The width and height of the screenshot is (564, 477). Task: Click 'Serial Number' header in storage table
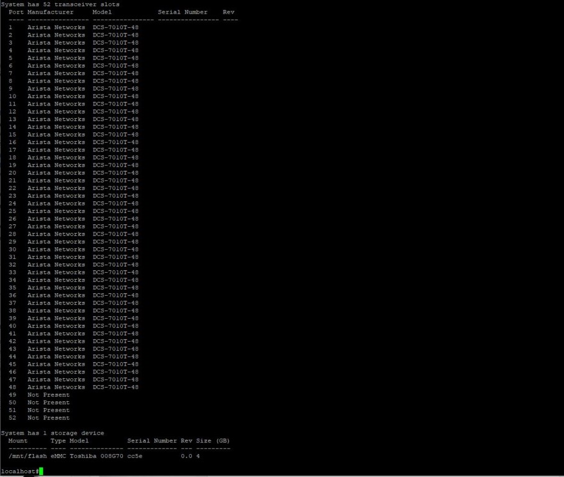pyautogui.click(x=152, y=441)
